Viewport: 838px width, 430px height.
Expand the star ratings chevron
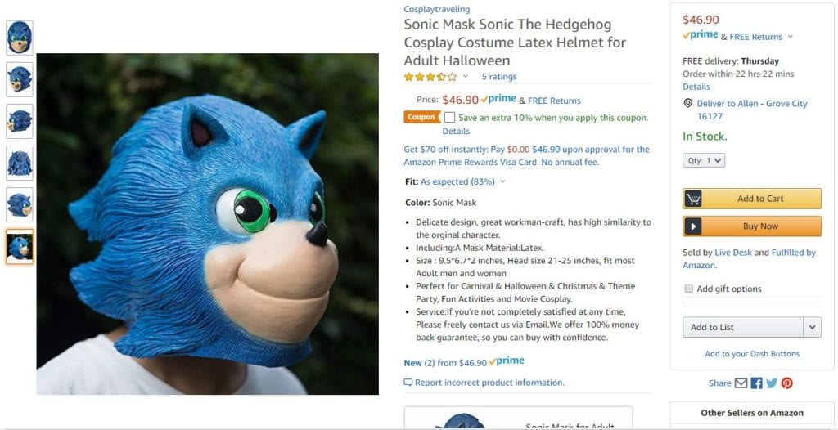coord(466,77)
